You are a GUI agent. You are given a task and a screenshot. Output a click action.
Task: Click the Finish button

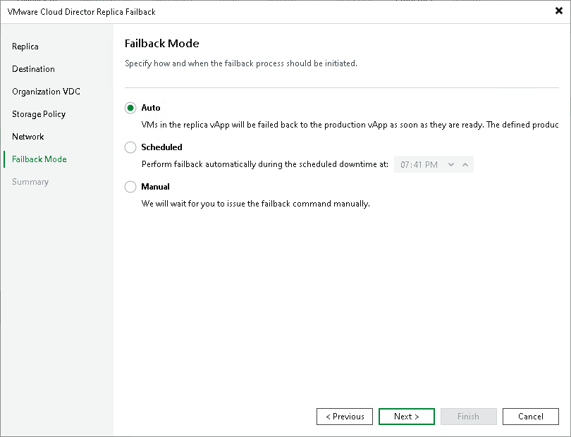(468, 417)
